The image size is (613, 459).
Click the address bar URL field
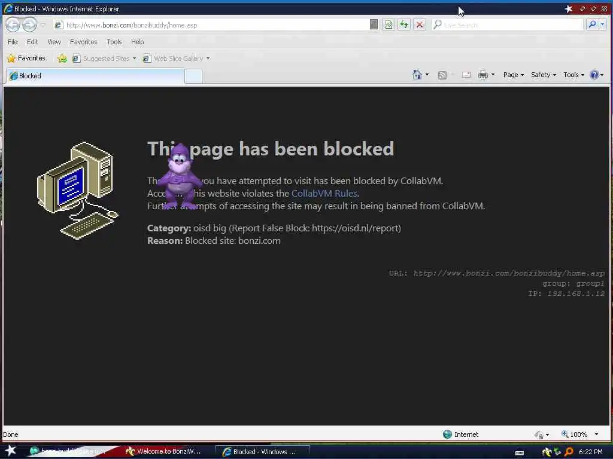[211, 25]
